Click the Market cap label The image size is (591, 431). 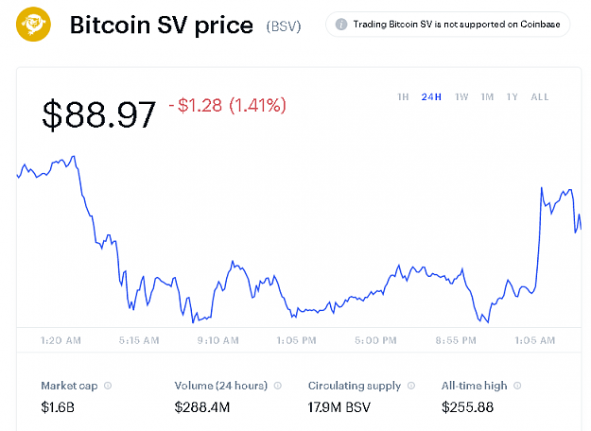[x=69, y=386]
